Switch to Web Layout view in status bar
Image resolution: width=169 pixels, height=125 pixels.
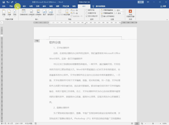click(142, 123)
